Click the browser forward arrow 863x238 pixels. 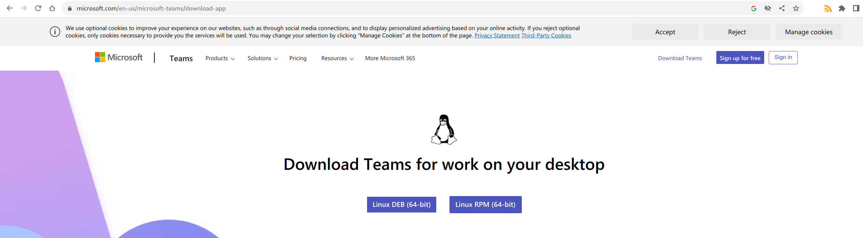click(24, 8)
